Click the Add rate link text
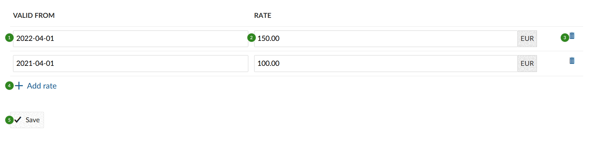This screenshot has width=590, height=143. point(42,86)
